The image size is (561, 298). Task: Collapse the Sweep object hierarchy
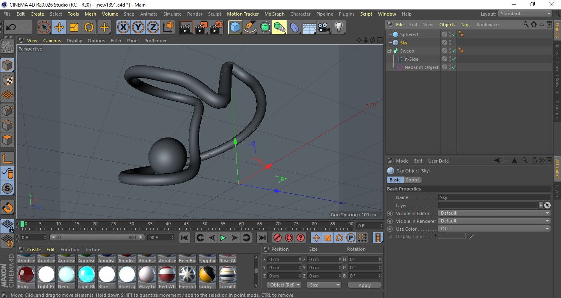[x=389, y=51]
